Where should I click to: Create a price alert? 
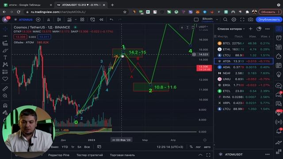click(92, 19)
